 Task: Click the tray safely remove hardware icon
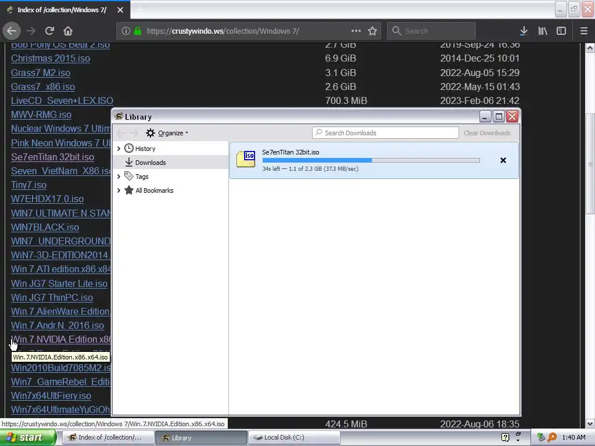point(541,437)
